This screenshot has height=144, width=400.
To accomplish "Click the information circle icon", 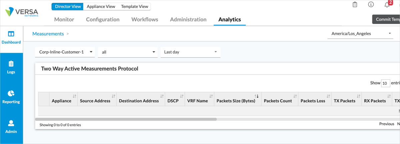I will pyautogui.click(x=371, y=5).
